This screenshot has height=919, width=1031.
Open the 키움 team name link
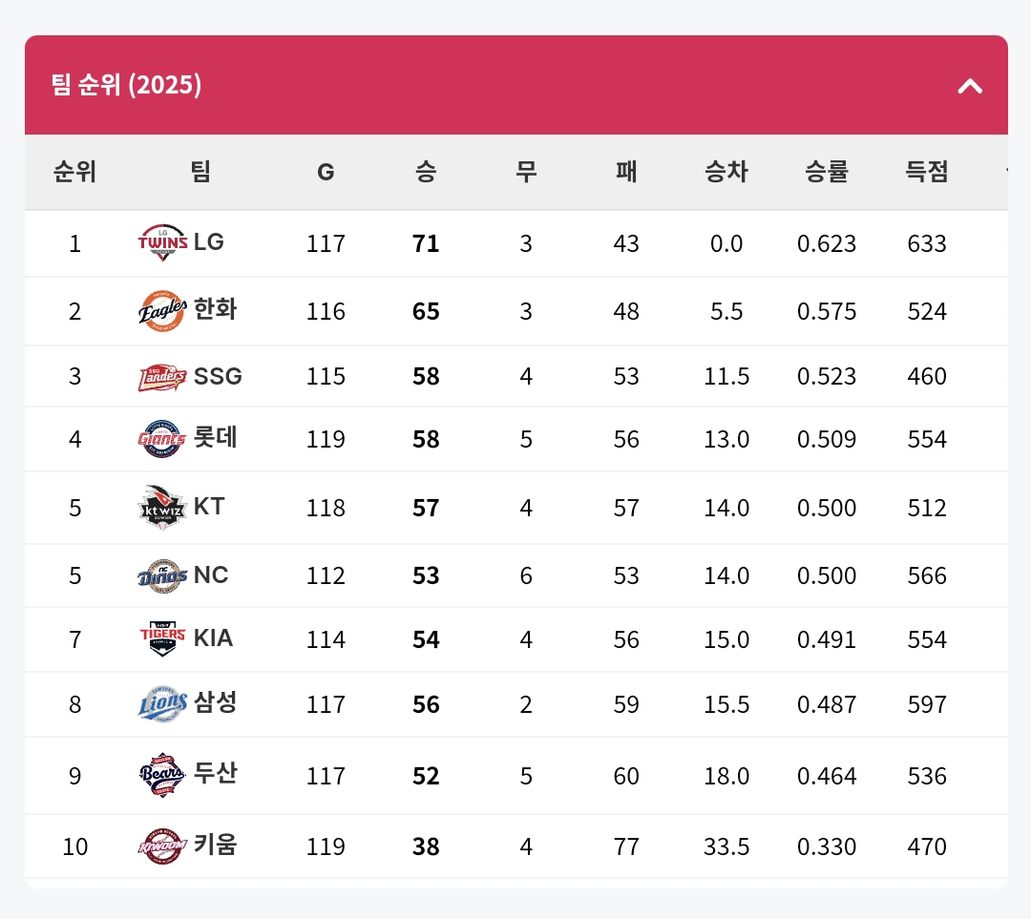tap(216, 845)
